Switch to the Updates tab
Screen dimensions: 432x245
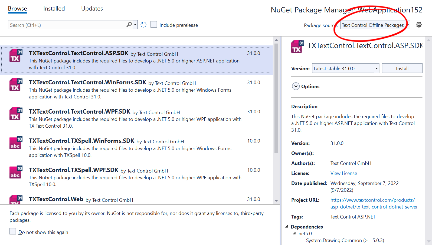pyautogui.click(x=92, y=9)
